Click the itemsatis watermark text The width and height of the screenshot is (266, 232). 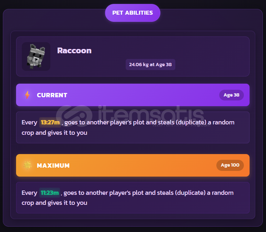click(151, 113)
